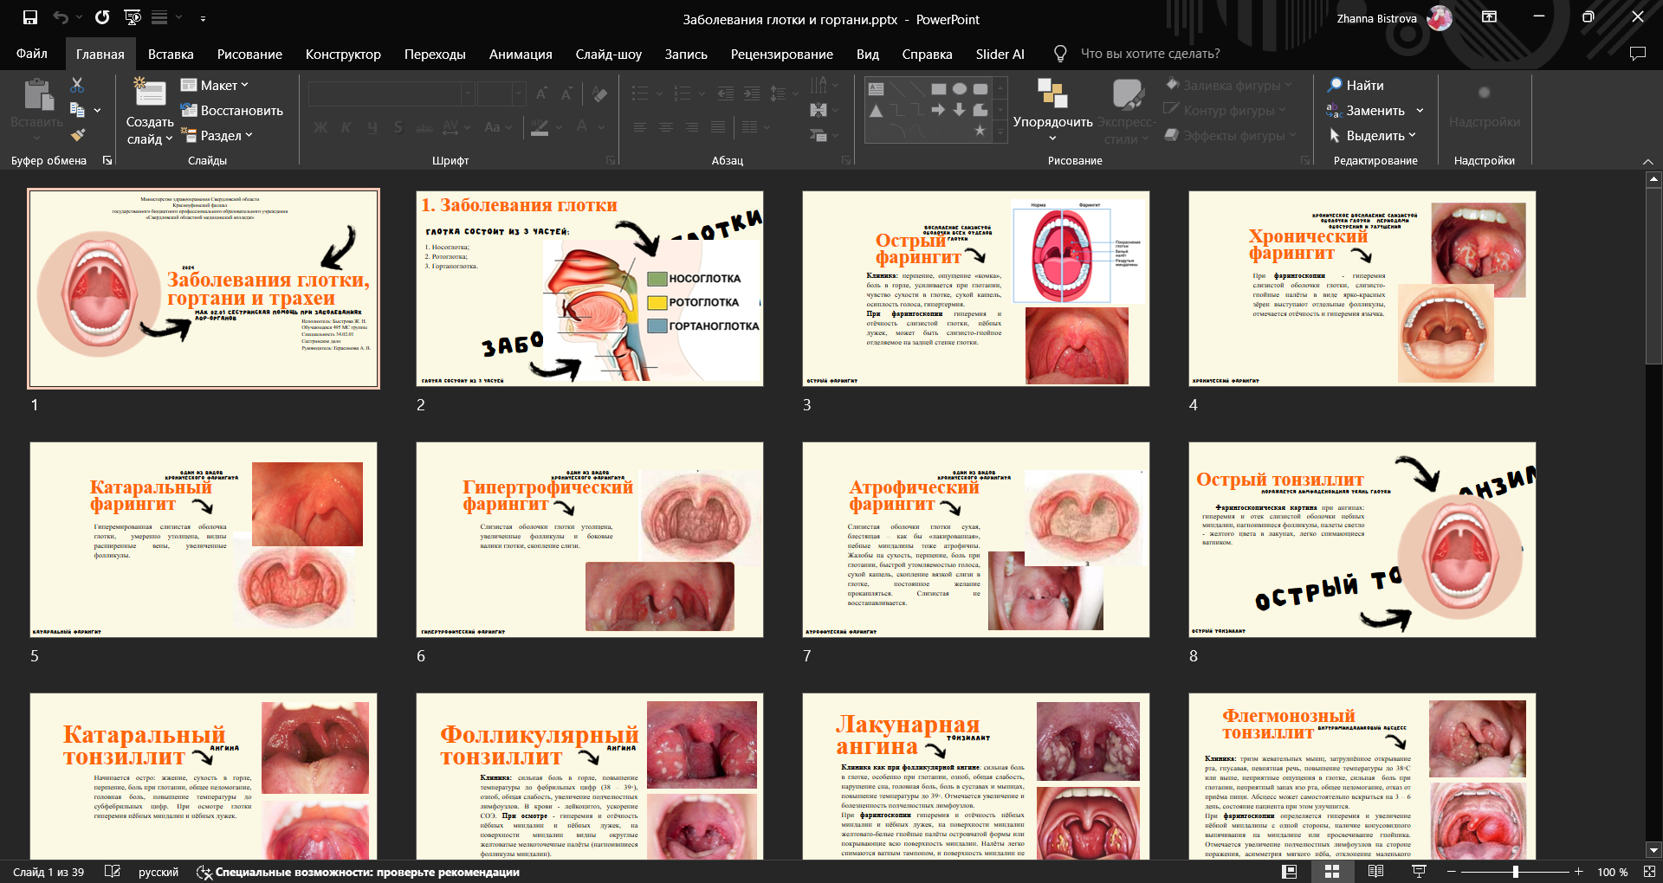
Task: Start slideshow from status bar icon
Action: 1419,872
